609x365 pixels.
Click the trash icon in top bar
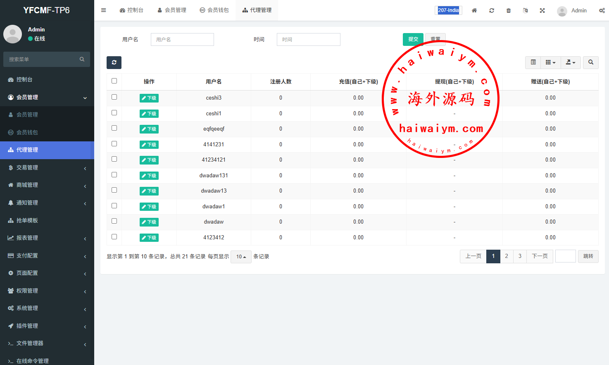[509, 10]
